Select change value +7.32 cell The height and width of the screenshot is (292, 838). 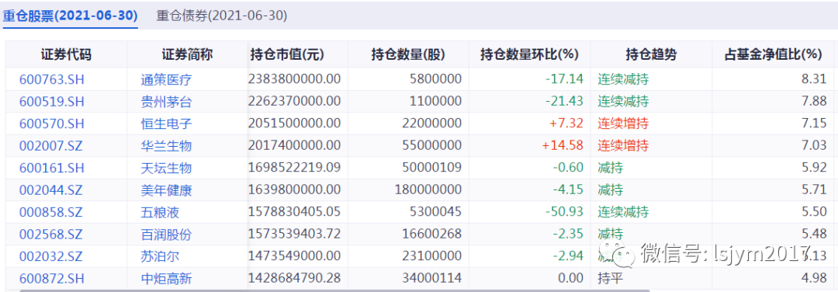coord(566,123)
